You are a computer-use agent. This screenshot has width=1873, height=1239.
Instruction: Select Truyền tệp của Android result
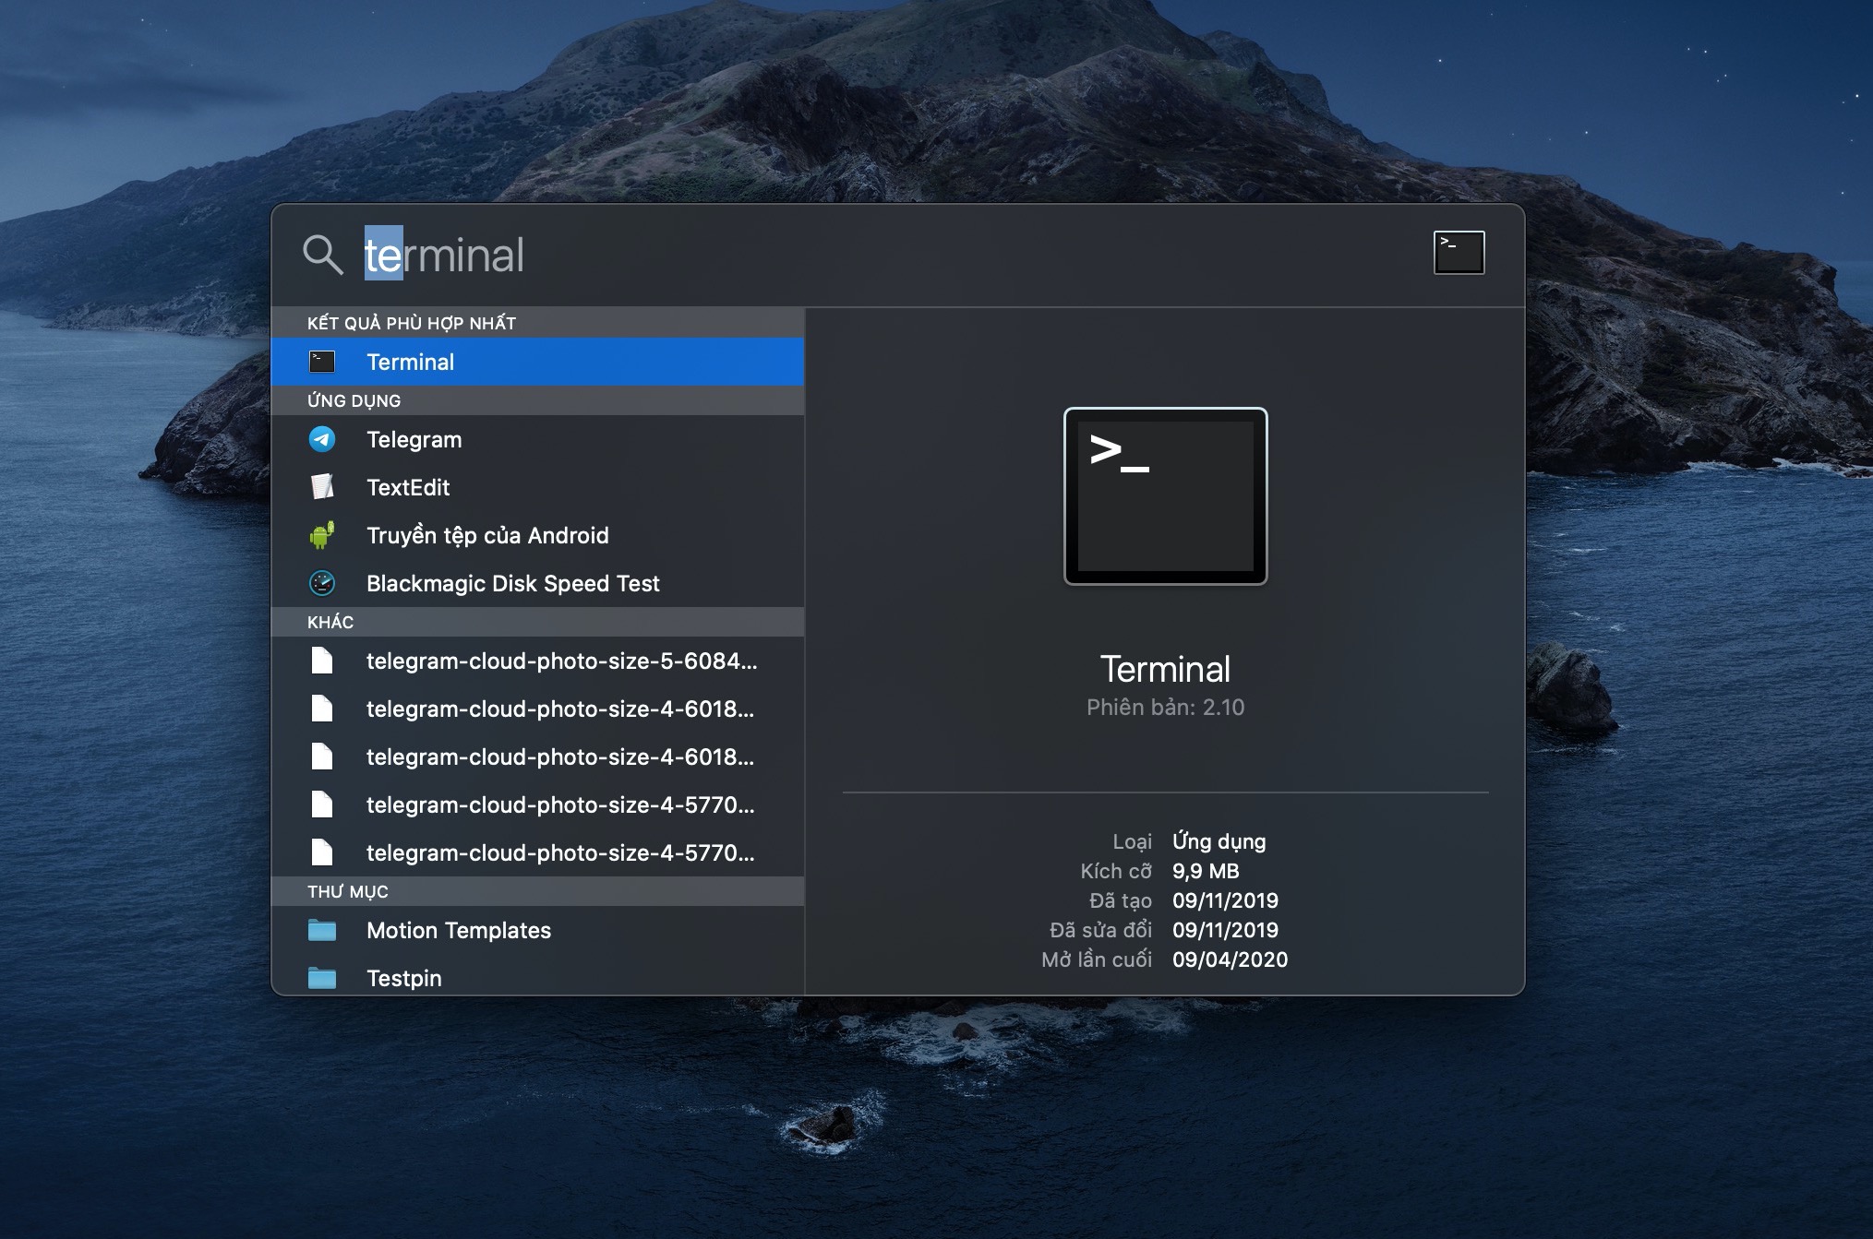pyautogui.click(x=537, y=535)
